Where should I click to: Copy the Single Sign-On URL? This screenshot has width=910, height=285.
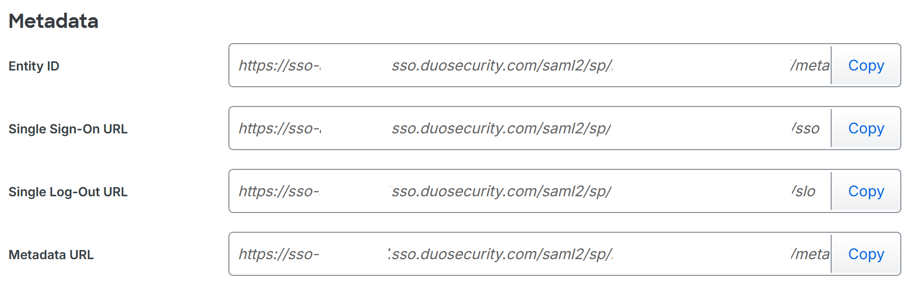pyautogui.click(x=866, y=128)
